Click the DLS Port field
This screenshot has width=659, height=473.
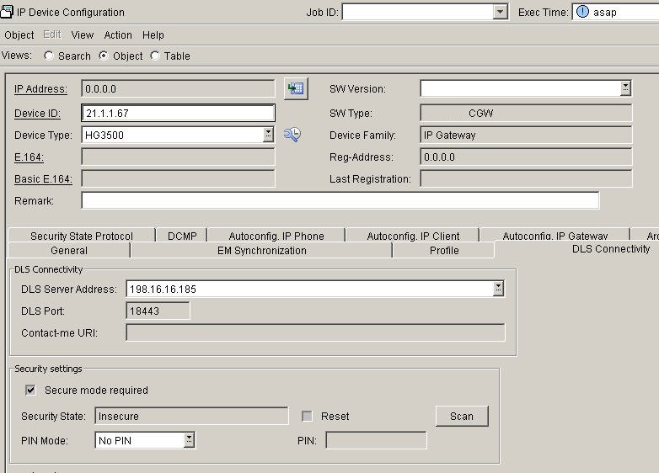158,311
